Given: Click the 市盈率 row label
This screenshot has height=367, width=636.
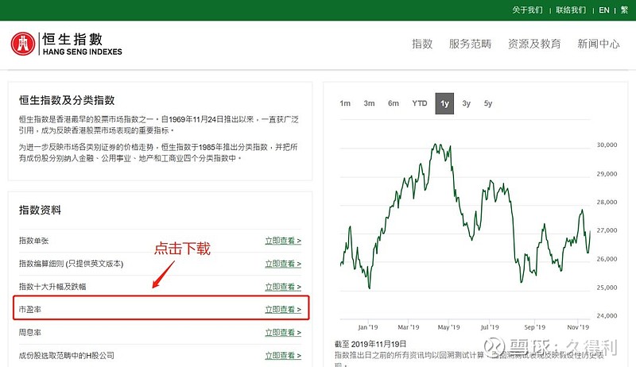Looking at the screenshot, I should [x=30, y=310].
